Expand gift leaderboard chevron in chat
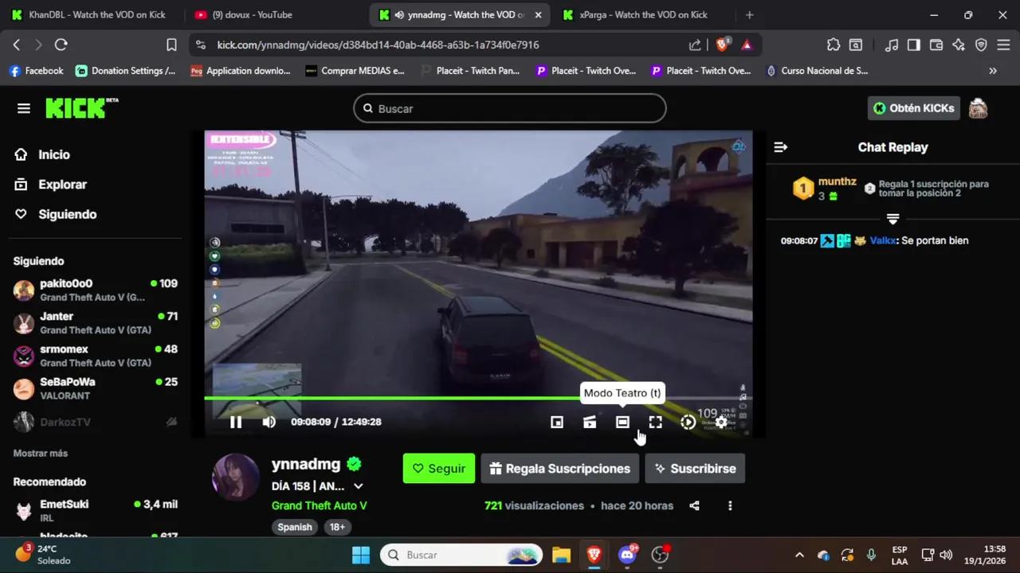The height and width of the screenshot is (573, 1020). tap(892, 219)
